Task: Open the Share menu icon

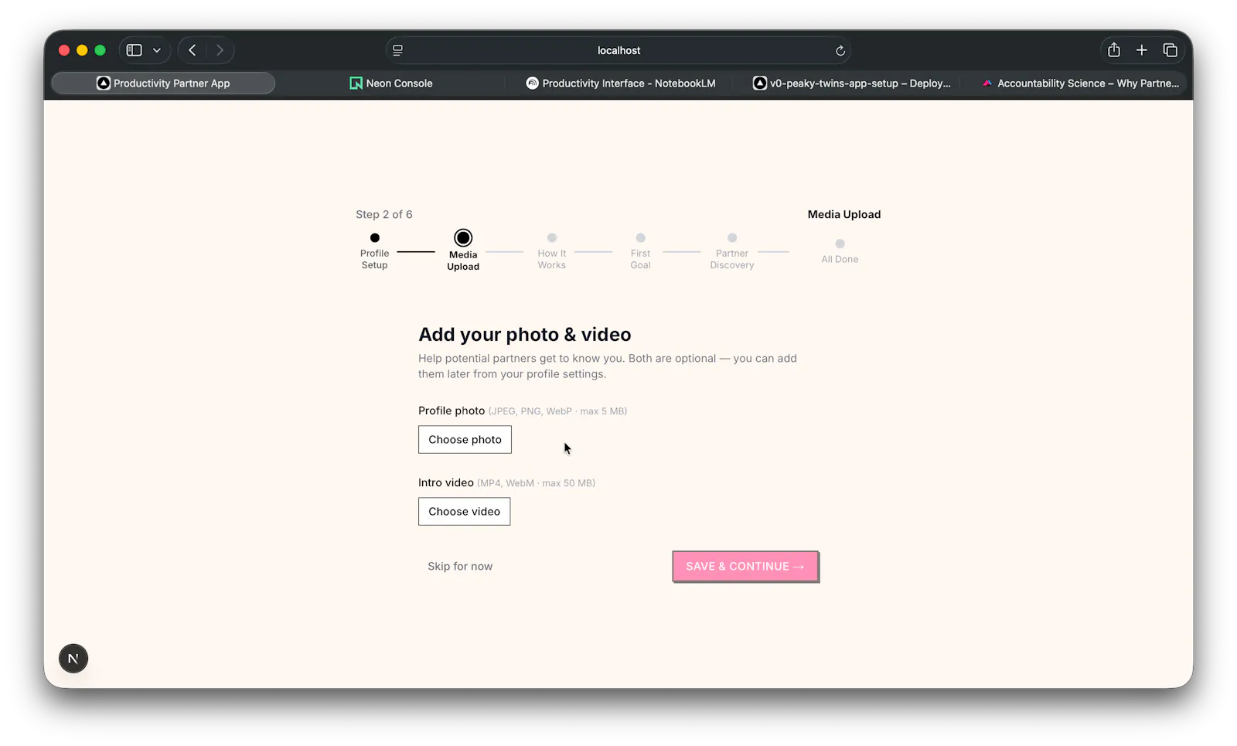Action: point(1114,50)
